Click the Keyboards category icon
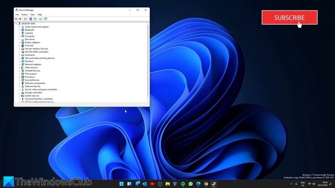 click(23, 55)
